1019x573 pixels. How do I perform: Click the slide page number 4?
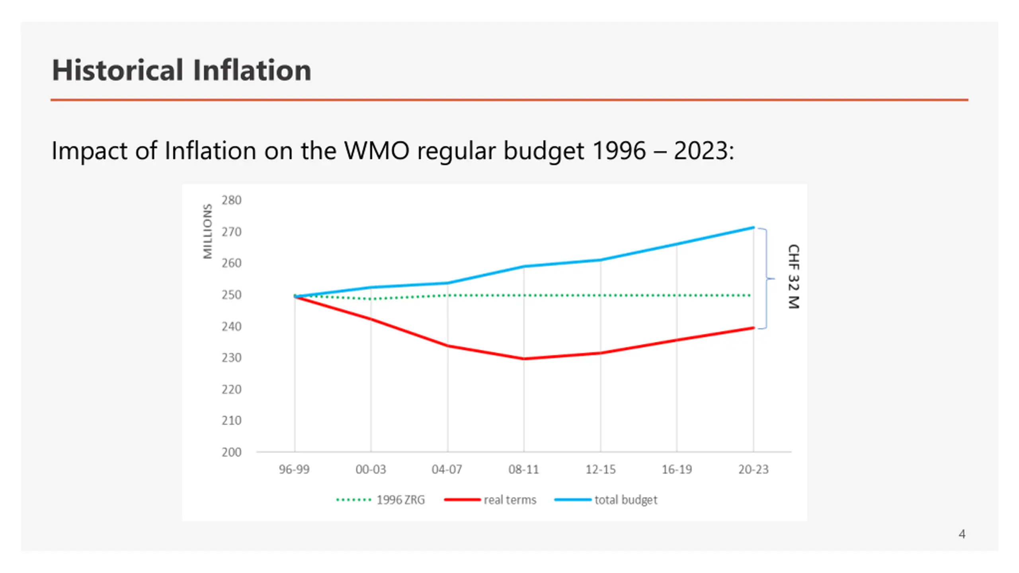962,534
